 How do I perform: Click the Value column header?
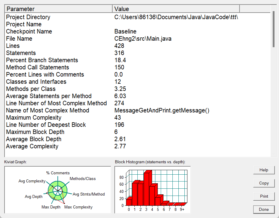[x=176, y=9]
